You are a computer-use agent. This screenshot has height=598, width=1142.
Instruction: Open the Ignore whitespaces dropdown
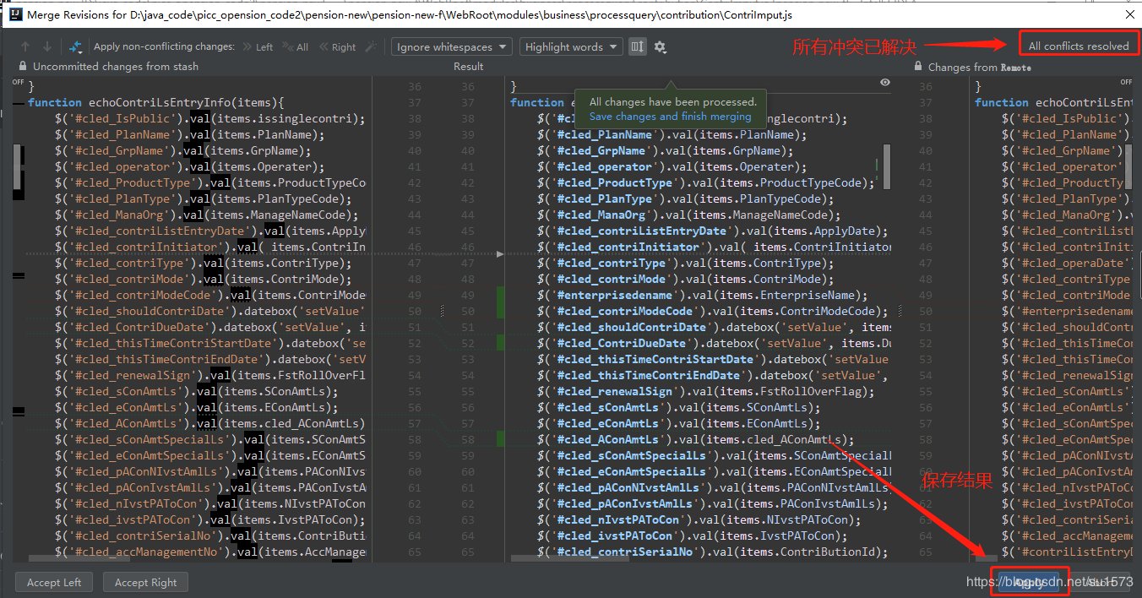(x=451, y=47)
